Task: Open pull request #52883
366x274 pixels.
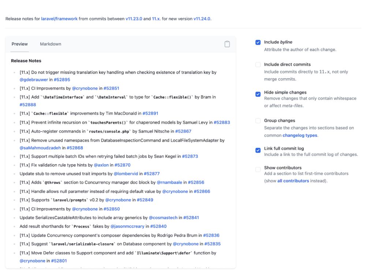Action: tap(222, 122)
